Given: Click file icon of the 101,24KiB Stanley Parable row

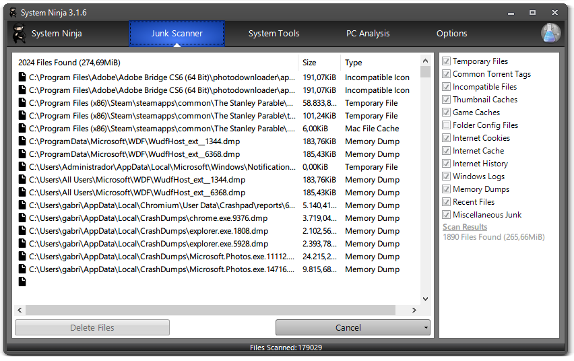Looking at the screenshot, I should pyautogui.click(x=22, y=115).
